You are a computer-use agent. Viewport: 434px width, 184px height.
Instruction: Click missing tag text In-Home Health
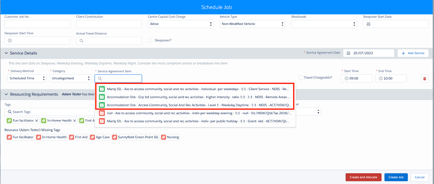tap(54, 137)
